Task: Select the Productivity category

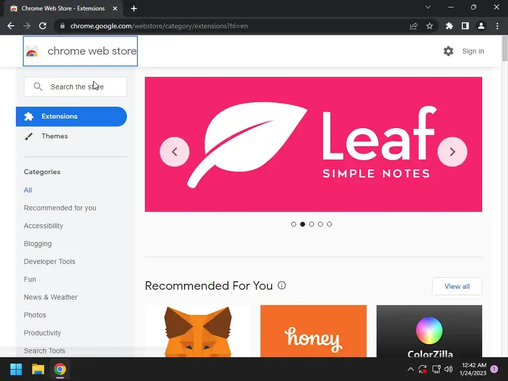Action: 43,333
